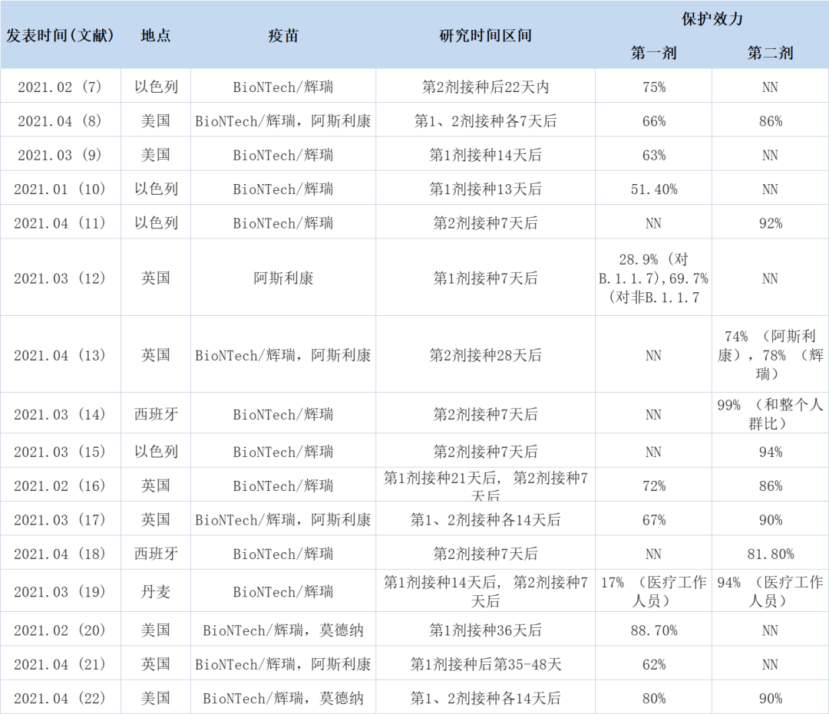The height and width of the screenshot is (714, 829).
Task: Click the cell 2021.03 (12)
Action: tap(61, 278)
